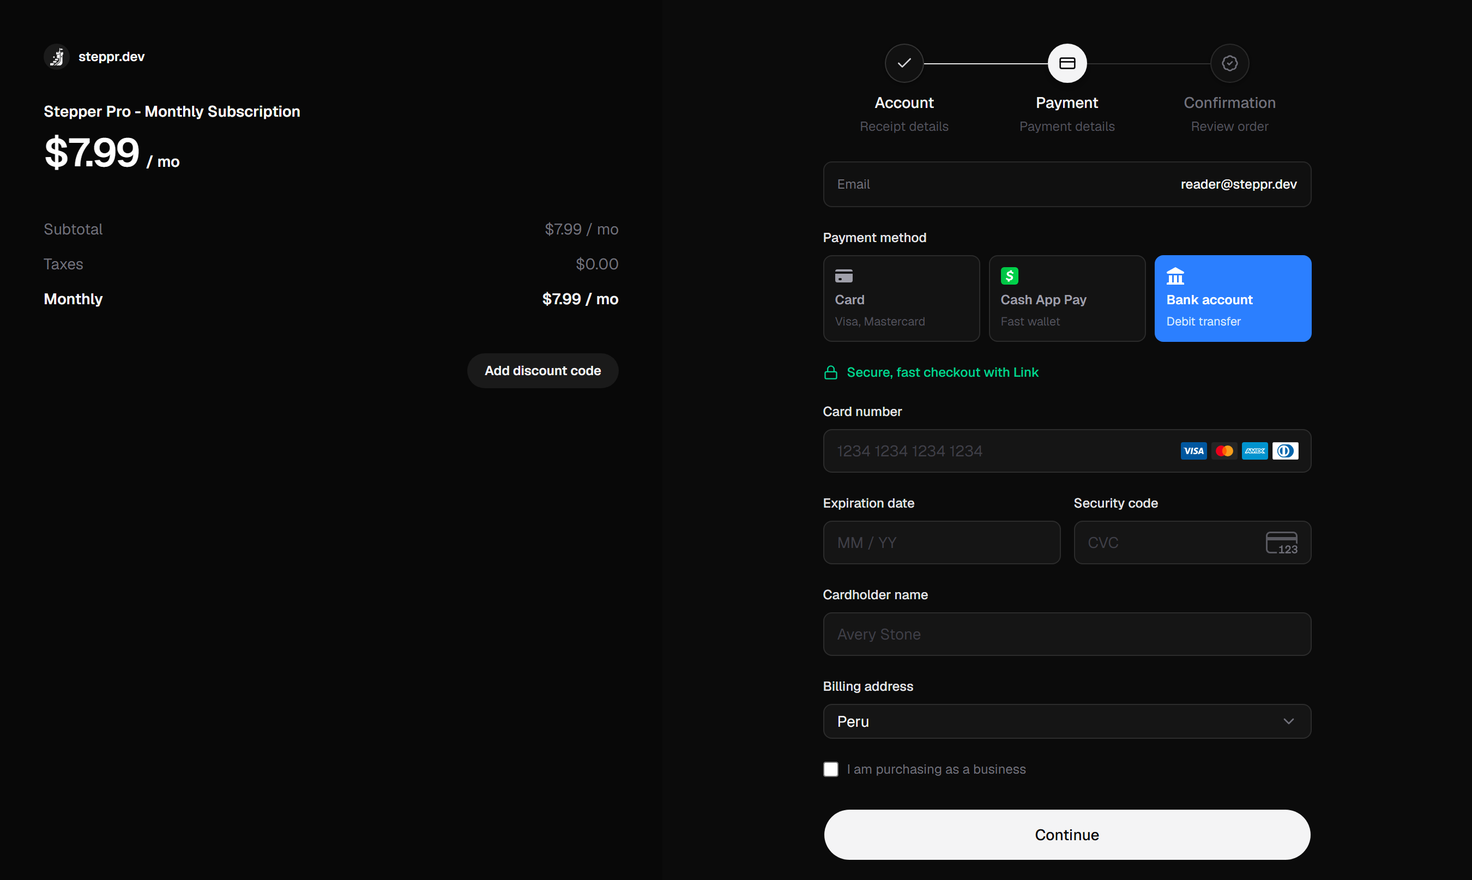The width and height of the screenshot is (1472, 880).
Task: Focus the MM / YY expiration field
Action: point(942,543)
